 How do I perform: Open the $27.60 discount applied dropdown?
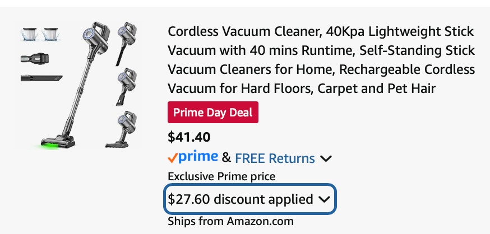(250, 199)
